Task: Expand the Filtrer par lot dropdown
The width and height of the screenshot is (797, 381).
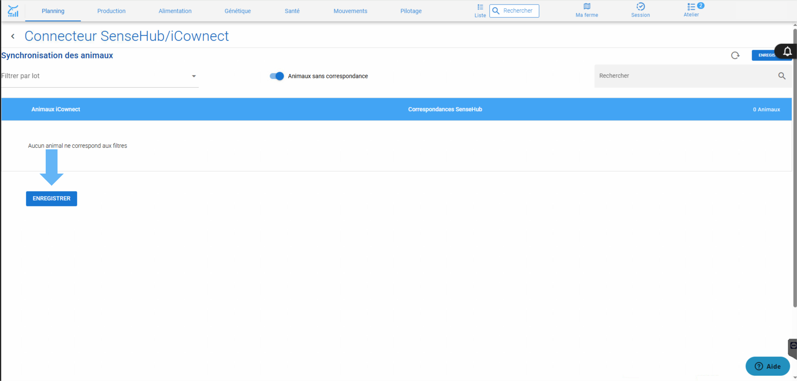Action: tap(100, 76)
